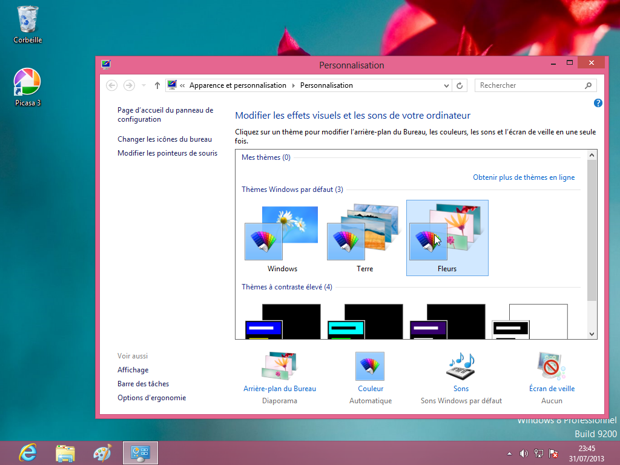The width and height of the screenshot is (620, 465).
Task: Open Paint from the taskbar
Action: (x=102, y=453)
